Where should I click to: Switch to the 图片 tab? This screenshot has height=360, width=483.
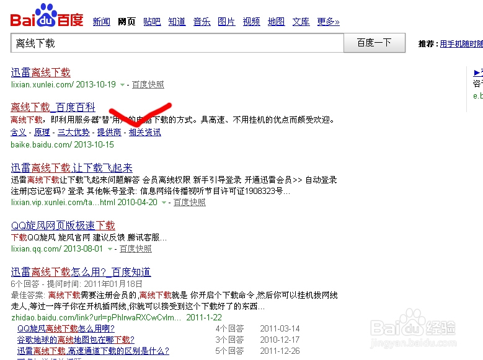[x=227, y=22]
